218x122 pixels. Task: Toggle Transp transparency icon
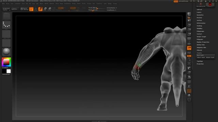[189, 86]
